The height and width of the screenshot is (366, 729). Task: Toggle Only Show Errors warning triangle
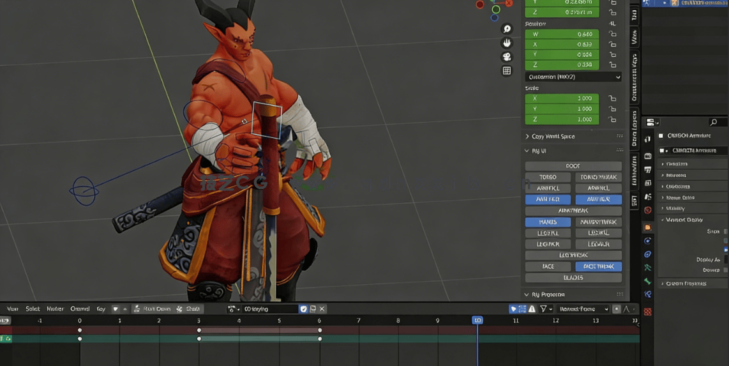(532, 309)
